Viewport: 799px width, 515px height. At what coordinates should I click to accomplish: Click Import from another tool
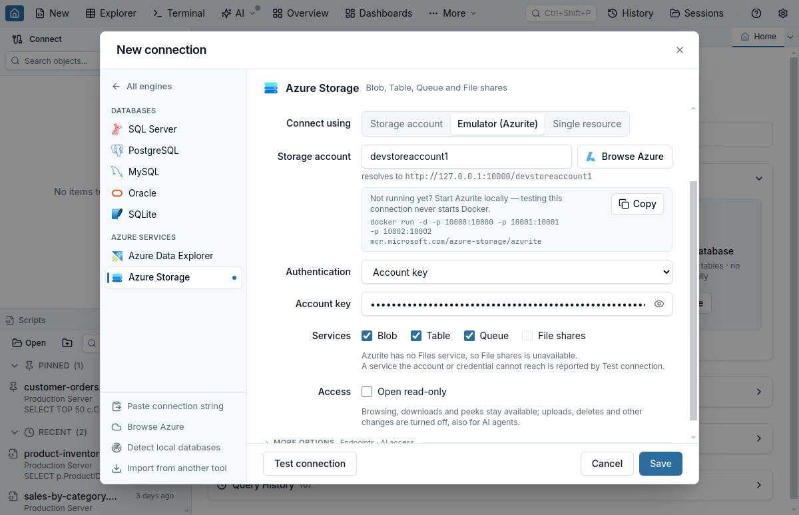168,468
